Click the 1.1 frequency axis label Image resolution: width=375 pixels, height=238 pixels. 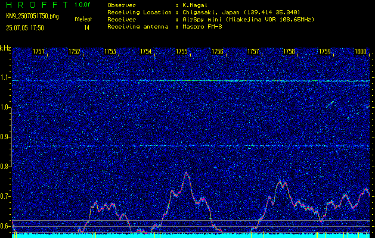pos(4,78)
